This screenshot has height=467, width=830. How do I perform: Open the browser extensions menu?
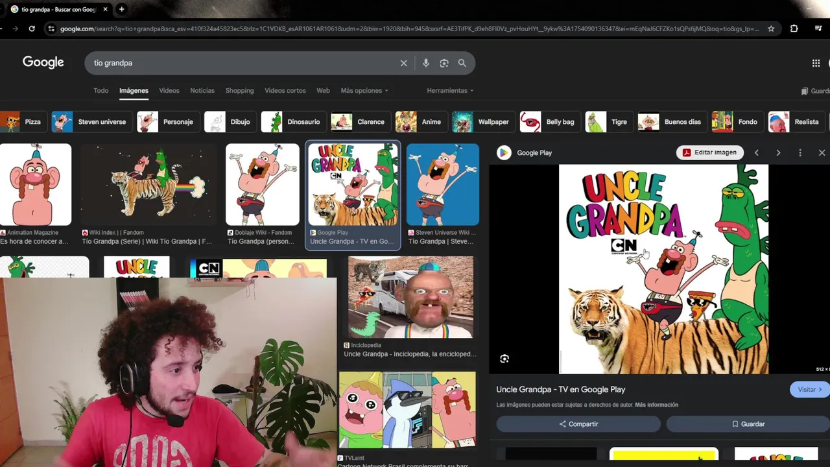click(794, 29)
